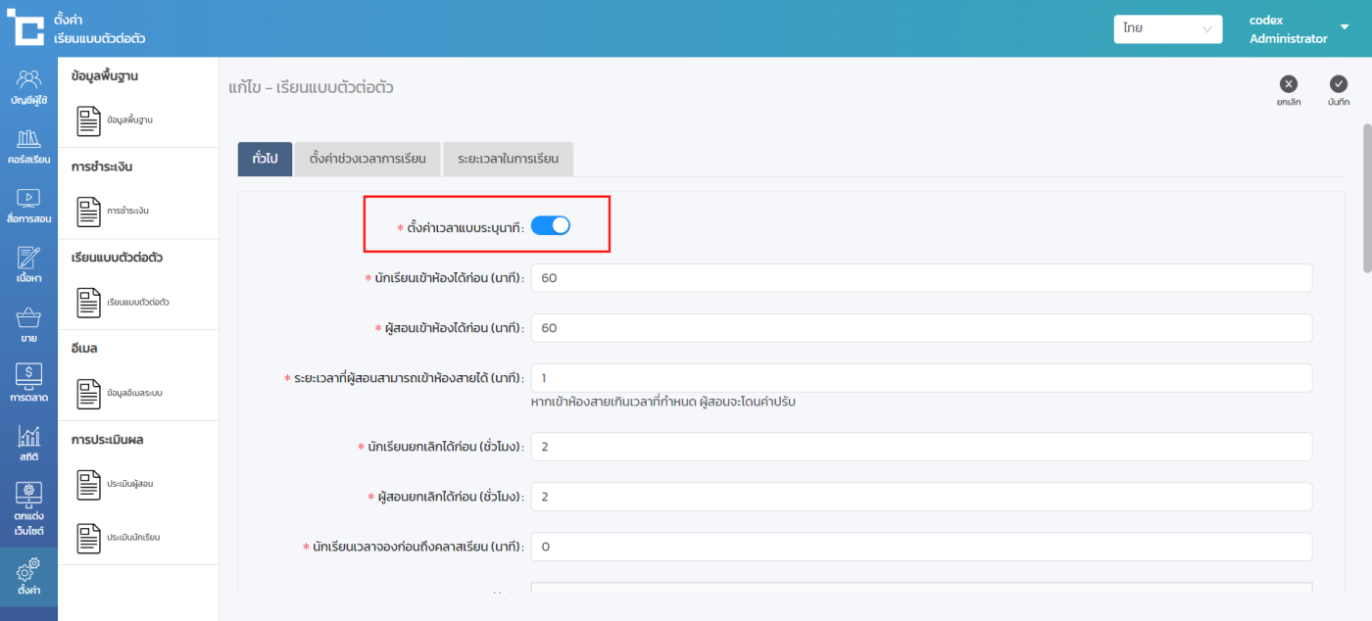Open the คอร์สเรียน courses sidebar icon
This screenshot has width=1372, height=621.
coord(28,145)
